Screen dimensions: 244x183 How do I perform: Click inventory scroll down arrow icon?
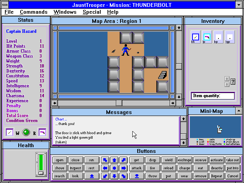click(227, 84)
